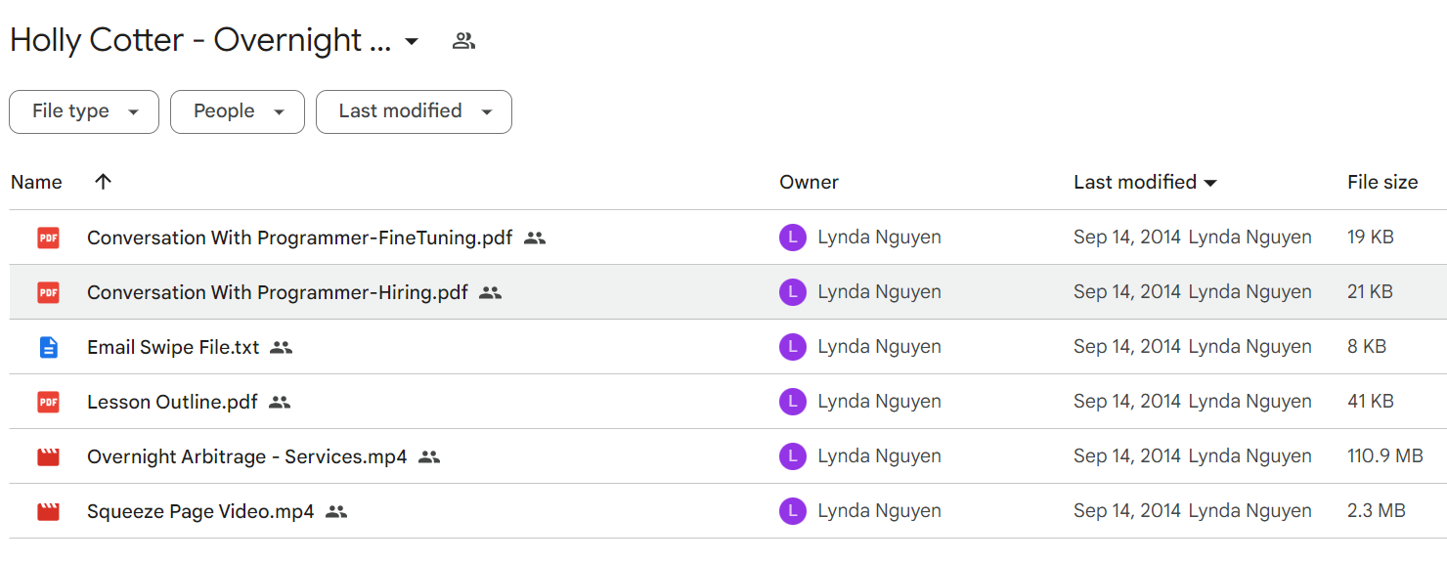The width and height of the screenshot is (1447, 562).
Task: Open Overnight Arbitrage - Services.mp4 file
Action: [246, 456]
